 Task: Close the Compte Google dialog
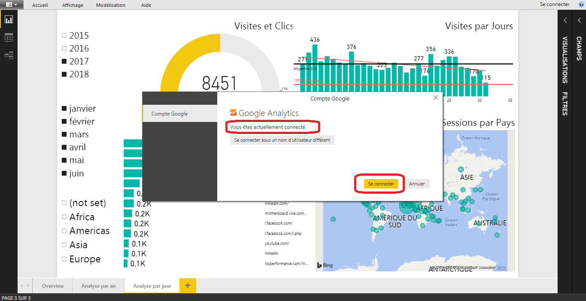436,98
